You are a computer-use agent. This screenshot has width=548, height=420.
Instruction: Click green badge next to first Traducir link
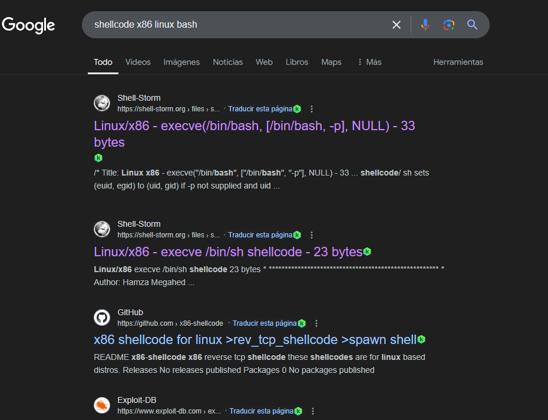pyautogui.click(x=297, y=109)
